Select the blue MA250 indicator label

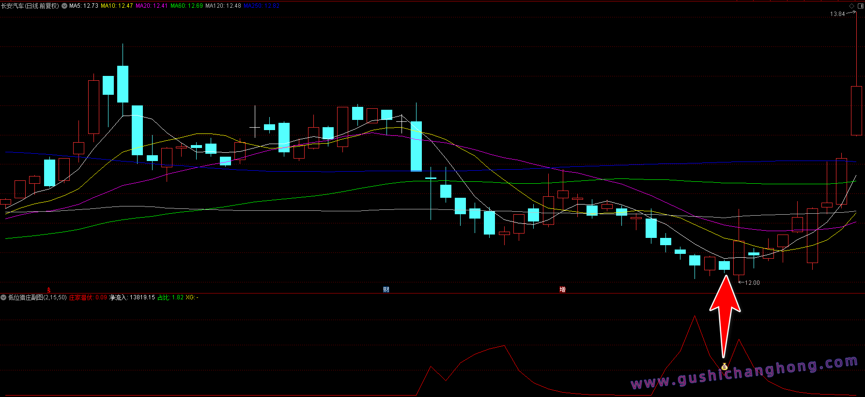(x=261, y=6)
